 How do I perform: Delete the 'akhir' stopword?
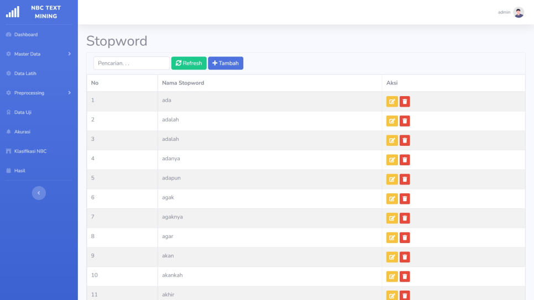click(x=405, y=295)
